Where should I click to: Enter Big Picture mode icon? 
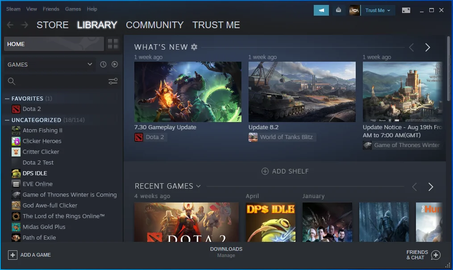pyautogui.click(x=406, y=10)
